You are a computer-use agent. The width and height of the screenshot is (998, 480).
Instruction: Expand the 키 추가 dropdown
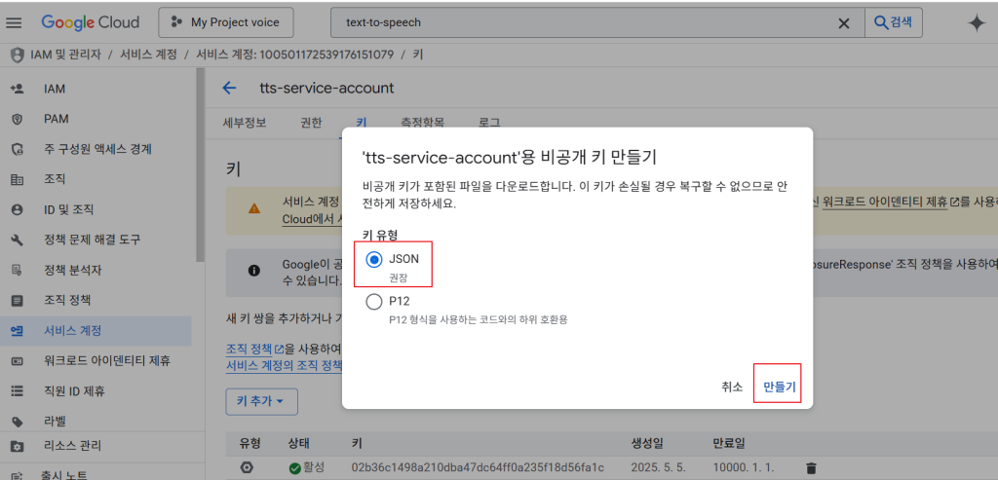(261, 400)
